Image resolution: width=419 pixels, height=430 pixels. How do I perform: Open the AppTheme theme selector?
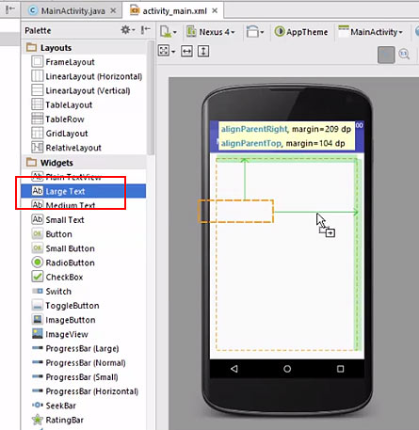(x=301, y=32)
